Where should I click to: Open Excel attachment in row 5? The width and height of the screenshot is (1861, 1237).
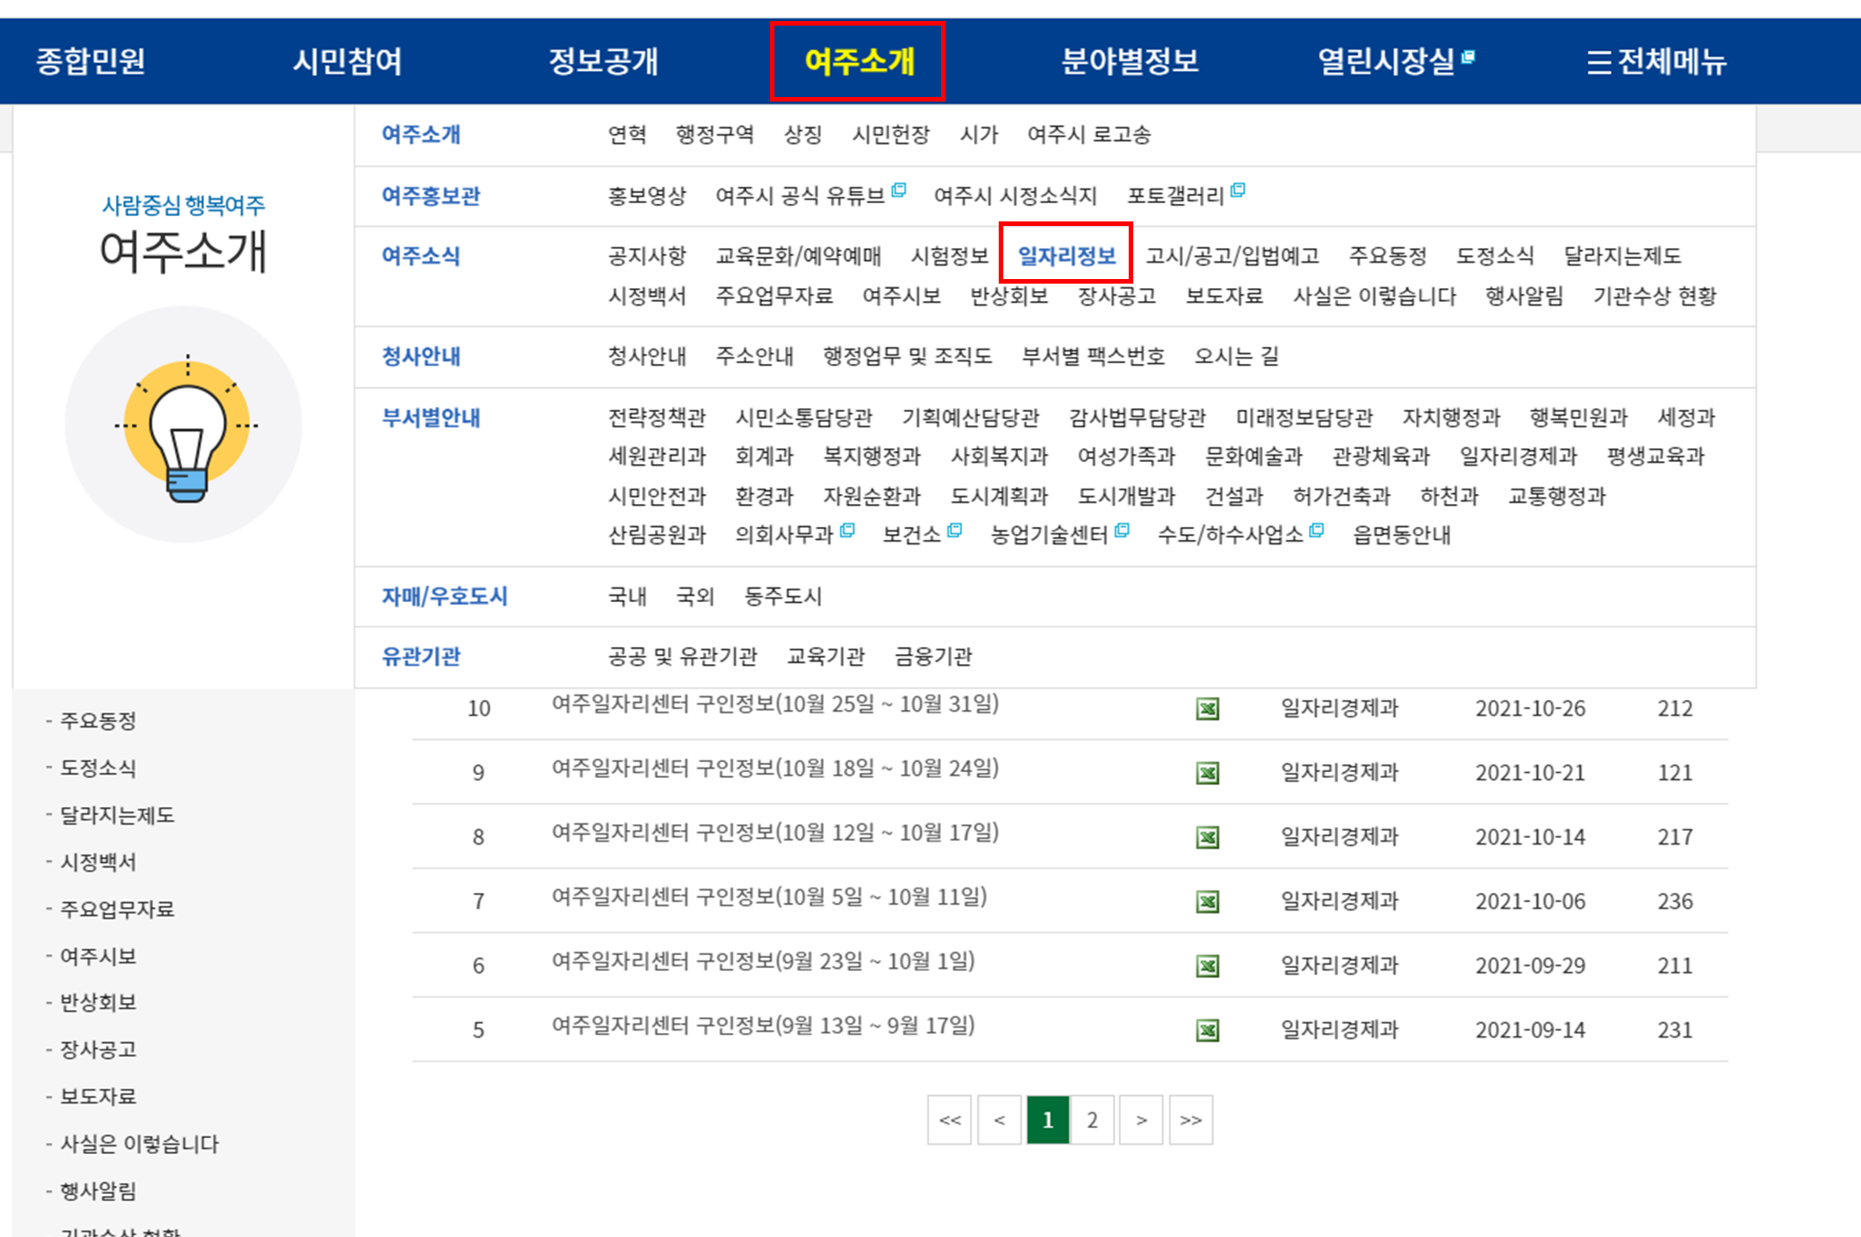[x=1207, y=1030]
